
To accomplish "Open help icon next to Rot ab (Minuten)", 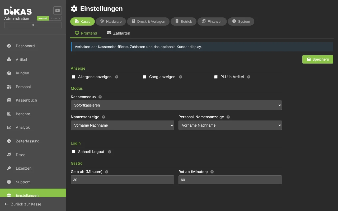I will 212,172.
